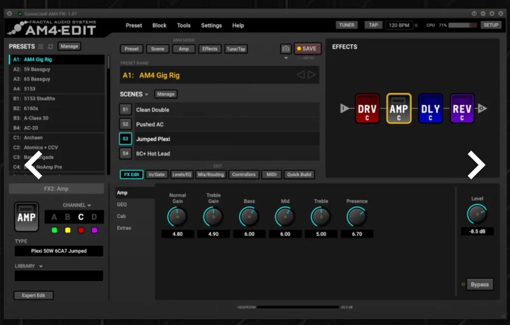Screen dimensions: 510x325
Task: Open the amp TYPE selector Plexi 50W
Action: coord(58,251)
